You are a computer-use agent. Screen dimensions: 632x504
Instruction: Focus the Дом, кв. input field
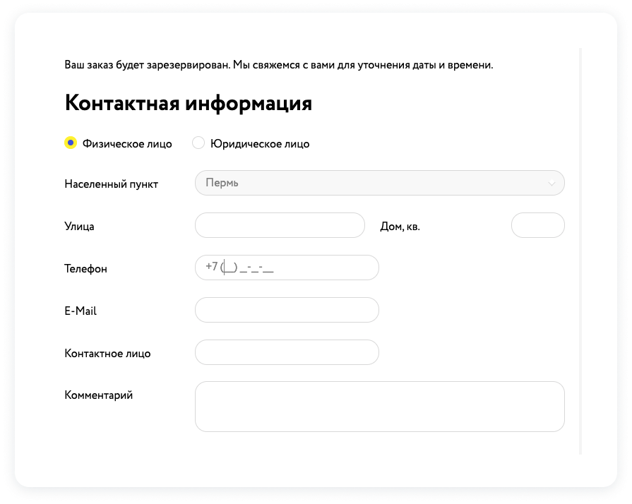click(537, 225)
